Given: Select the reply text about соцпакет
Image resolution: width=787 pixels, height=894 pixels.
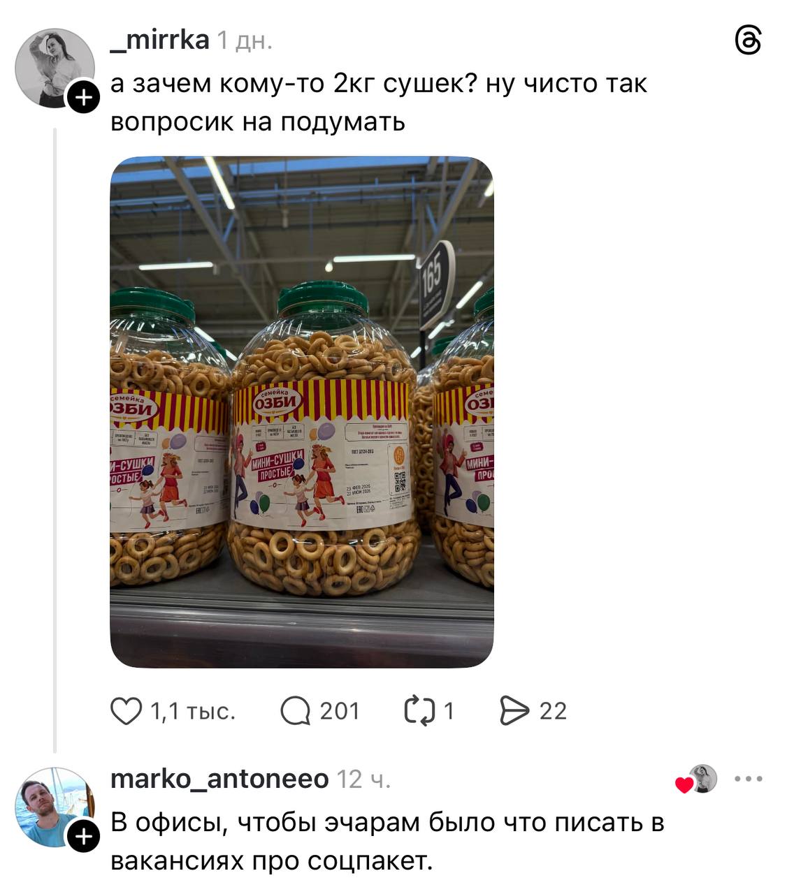Looking at the screenshot, I should 387,842.
